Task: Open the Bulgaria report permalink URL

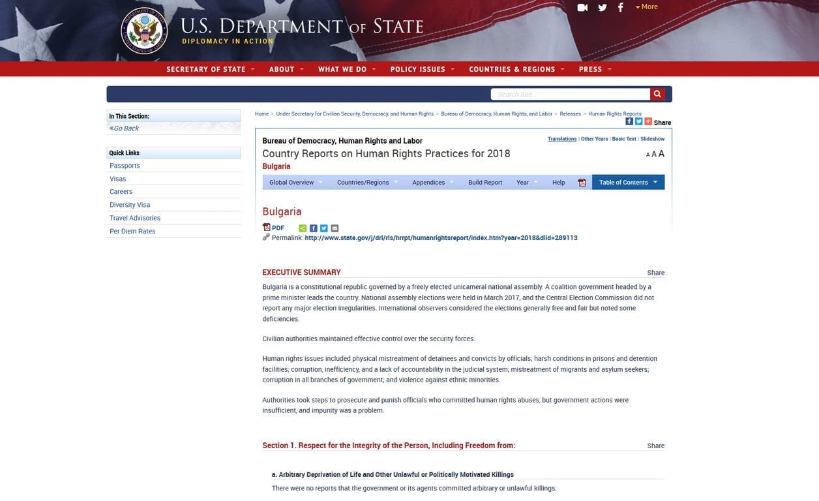Action: pyautogui.click(x=441, y=238)
